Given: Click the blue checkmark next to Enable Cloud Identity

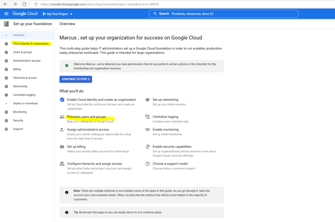Looking at the screenshot, I should pos(62,100).
